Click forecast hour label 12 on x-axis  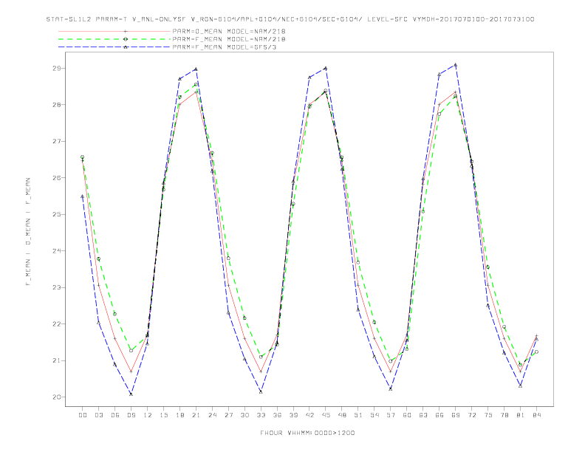(x=148, y=415)
